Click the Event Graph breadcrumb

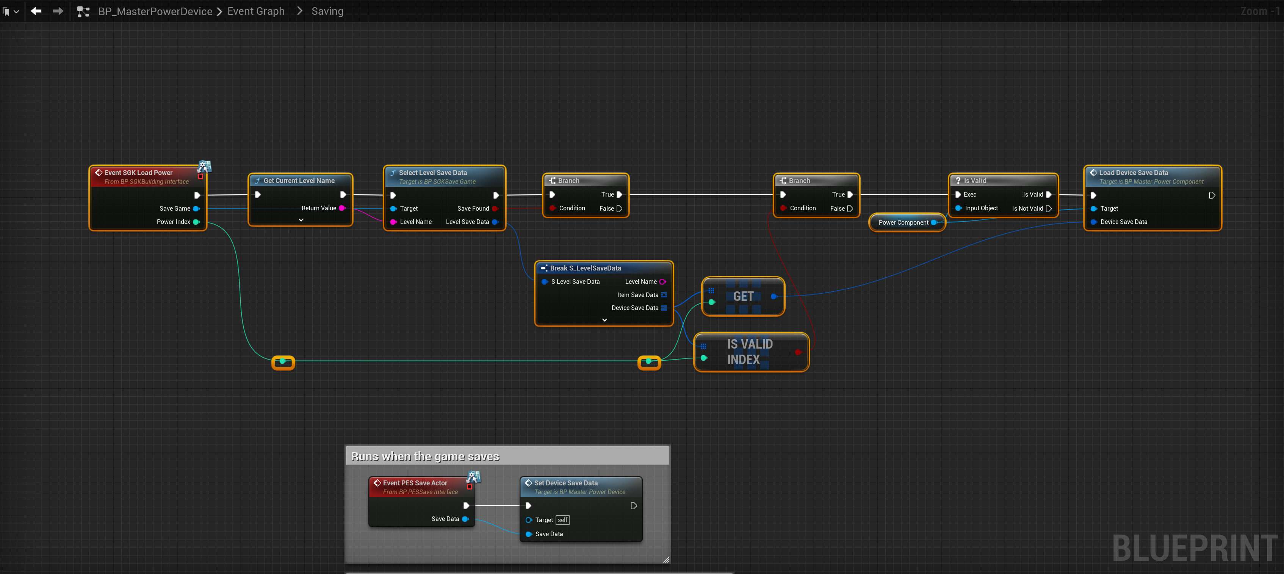click(x=256, y=11)
